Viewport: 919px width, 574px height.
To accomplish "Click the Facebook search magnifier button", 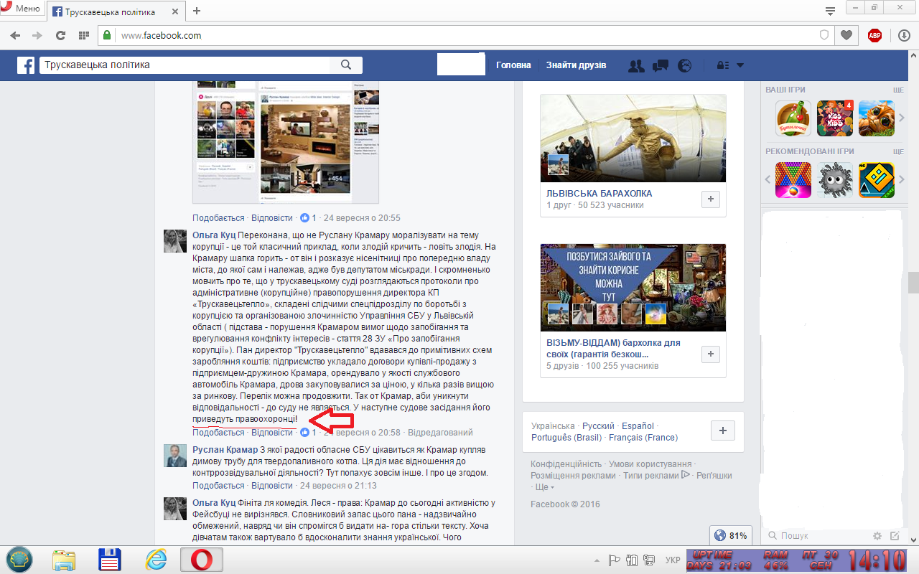I will [346, 65].
